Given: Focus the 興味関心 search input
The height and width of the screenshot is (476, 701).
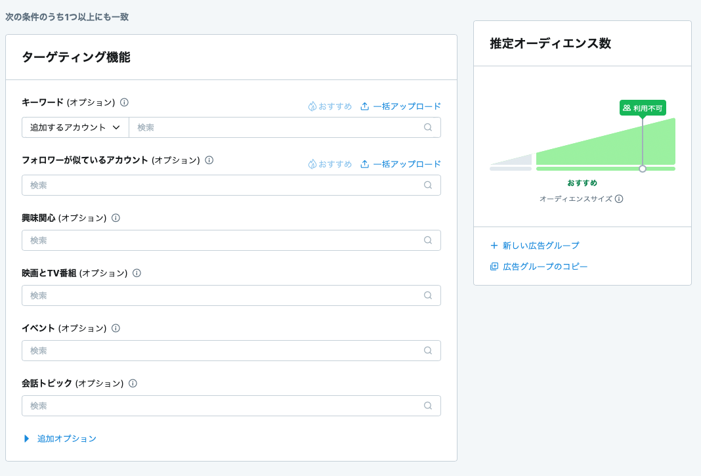Looking at the screenshot, I should tap(231, 240).
